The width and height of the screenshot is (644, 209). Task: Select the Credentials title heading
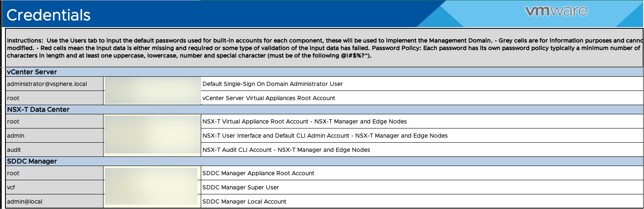tap(48, 15)
